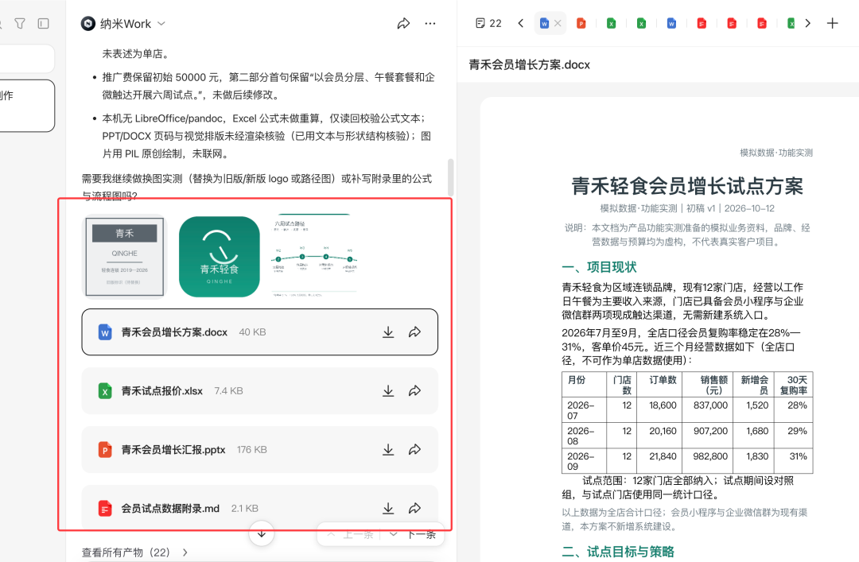The width and height of the screenshot is (859, 562).
Task: Show more file tabs with right chevron
Action: click(x=807, y=23)
